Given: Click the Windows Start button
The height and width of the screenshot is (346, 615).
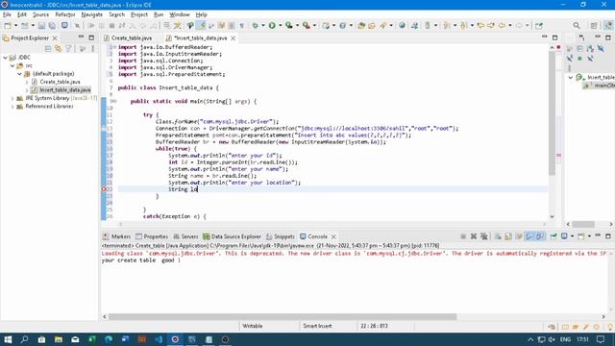Looking at the screenshot, I should pyautogui.click(x=8, y=339).
